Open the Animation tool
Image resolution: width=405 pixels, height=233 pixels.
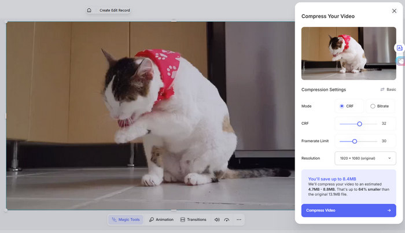[x=161, y=220]
